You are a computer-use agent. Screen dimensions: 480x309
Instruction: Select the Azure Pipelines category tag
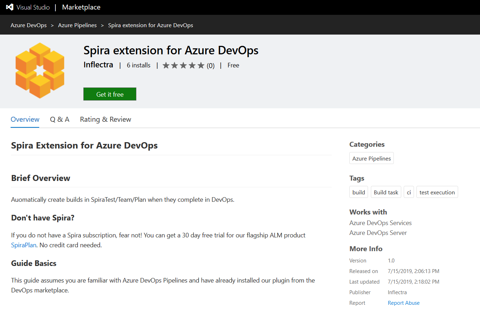(372, 158)
